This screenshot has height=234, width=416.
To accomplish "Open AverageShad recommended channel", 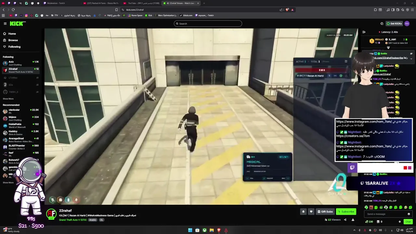I will click(x=21, y=140).
